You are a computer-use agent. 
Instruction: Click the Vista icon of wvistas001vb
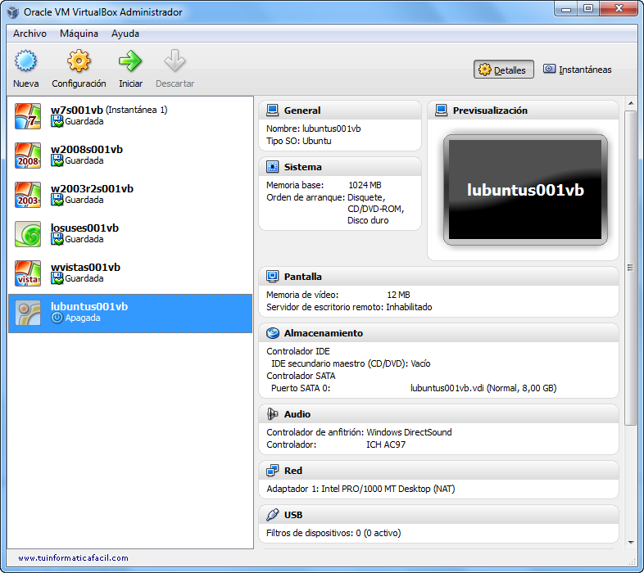coord(28,273)
